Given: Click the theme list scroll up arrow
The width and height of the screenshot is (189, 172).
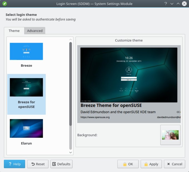Looking at the screenshot, I should (71, 40).
